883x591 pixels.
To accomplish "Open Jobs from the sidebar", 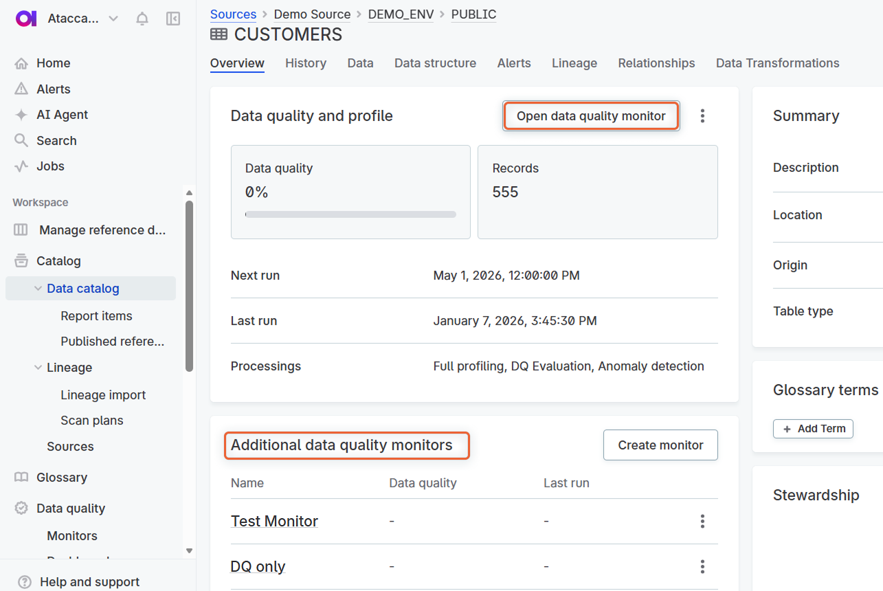I will [x=49, y=166].
